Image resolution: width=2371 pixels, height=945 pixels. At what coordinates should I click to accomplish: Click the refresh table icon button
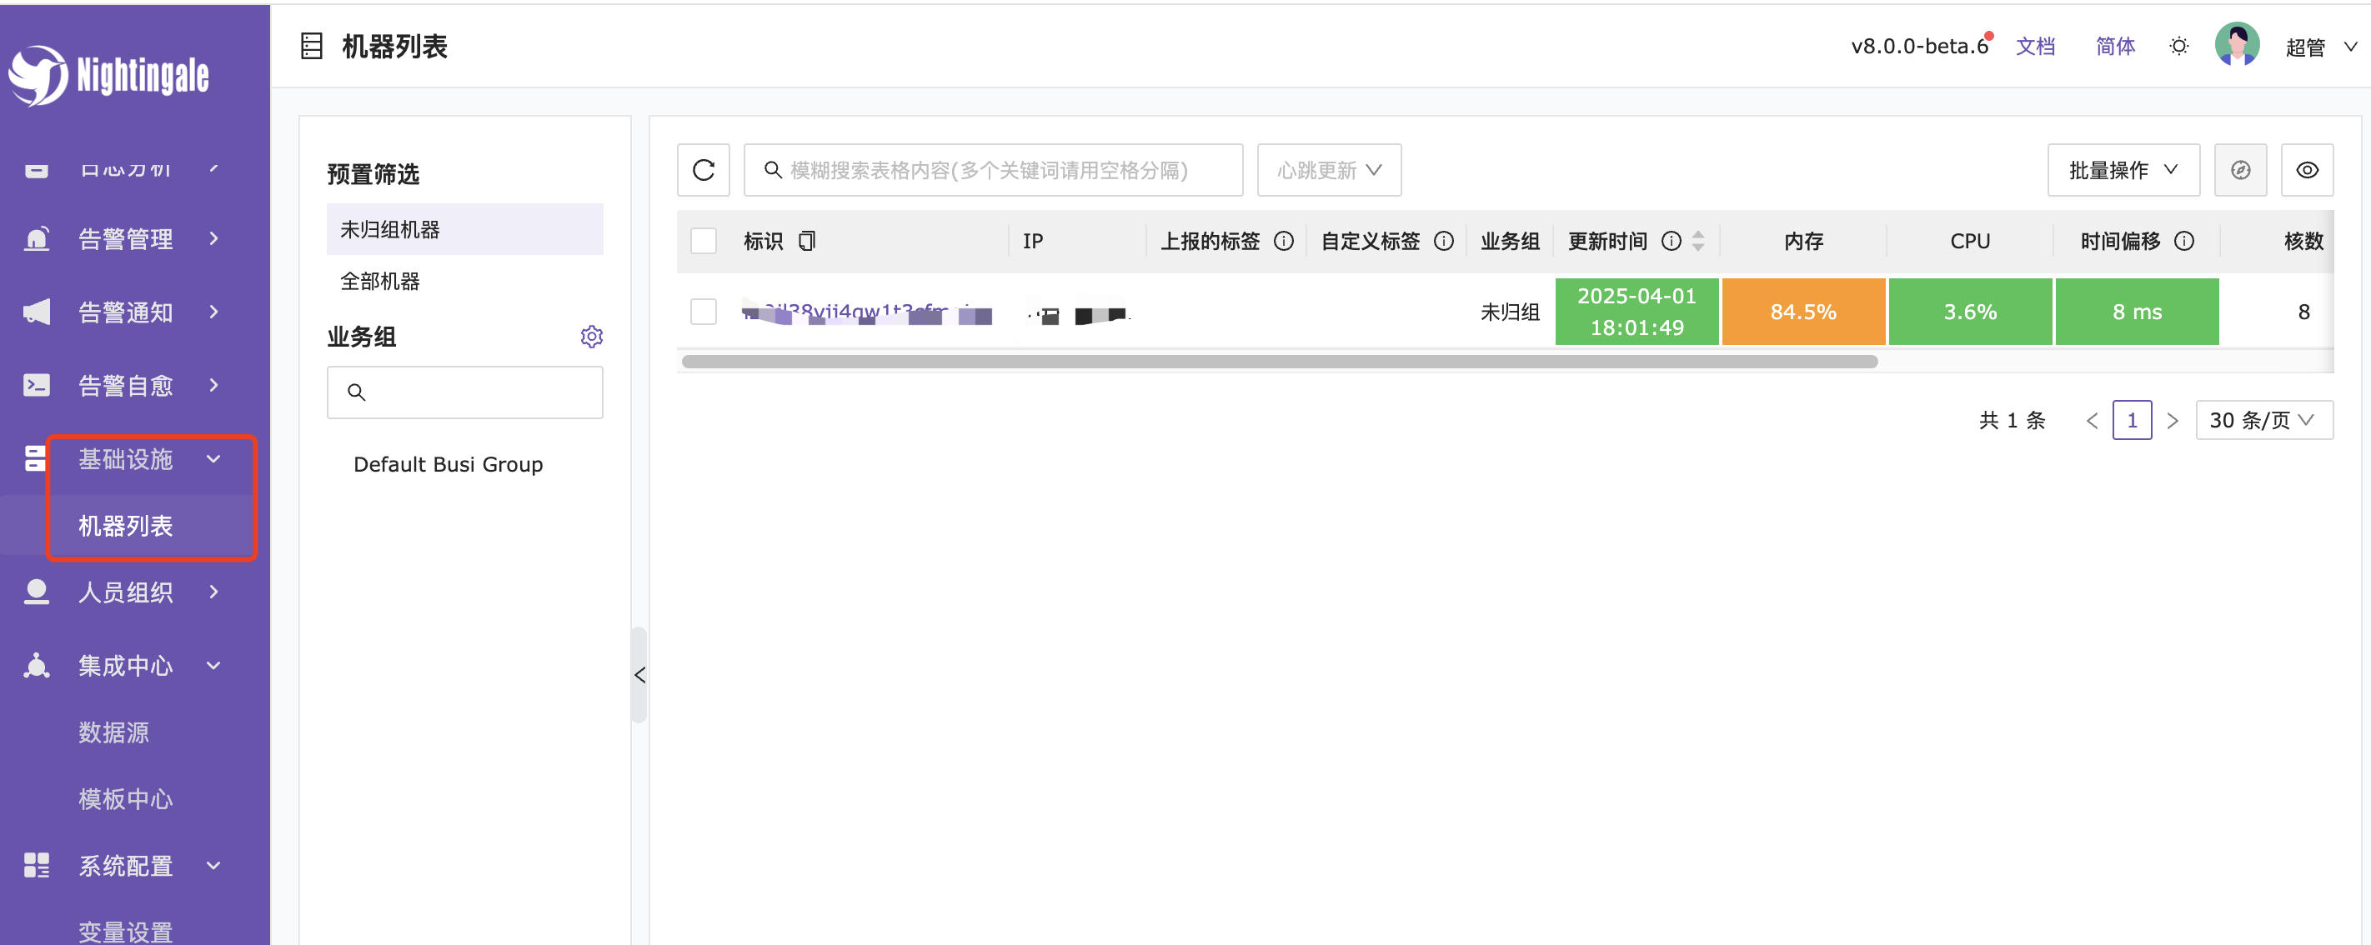[703, 170]
